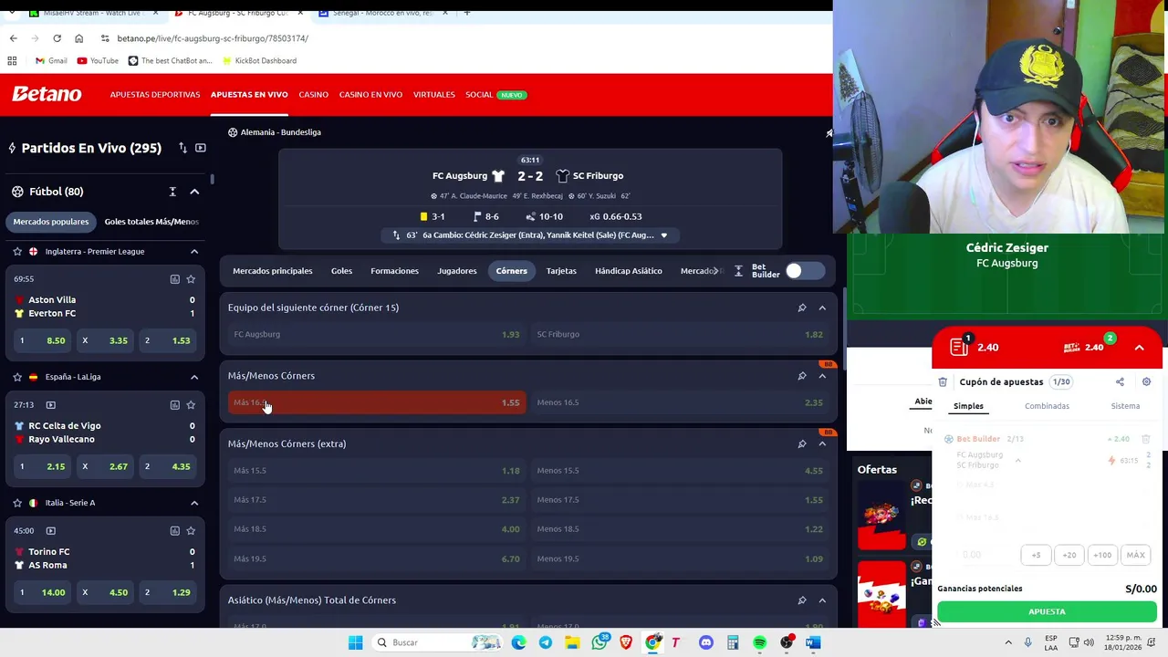Add +20 to the stake

point(1069,555)
